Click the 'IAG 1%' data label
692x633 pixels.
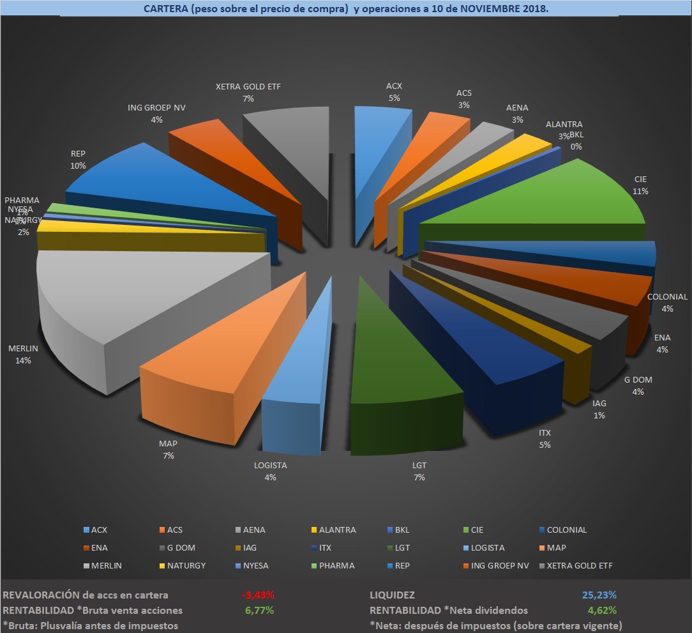599,409
